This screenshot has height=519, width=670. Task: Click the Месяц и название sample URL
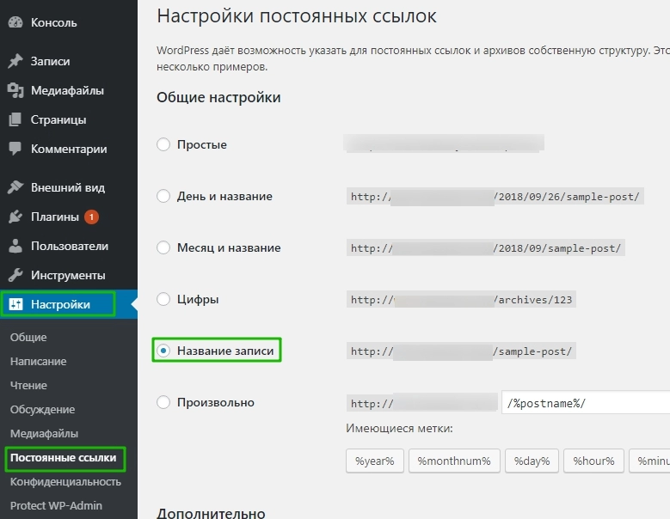tap(486, 248)
